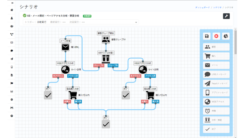Open the scenario flow-diagram icon in sidebar
The height and width of the screenshot is (138, 245).
pos(12,34)
